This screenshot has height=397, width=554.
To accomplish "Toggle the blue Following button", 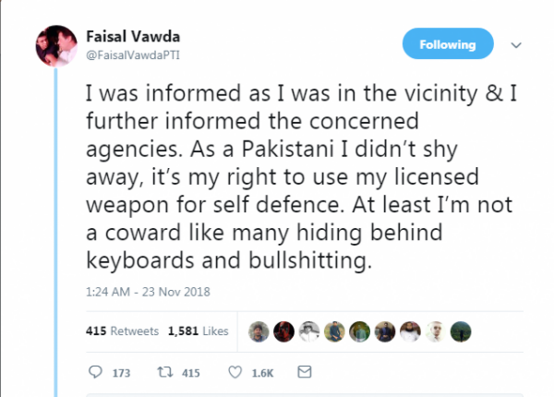I will coord(448,44).
